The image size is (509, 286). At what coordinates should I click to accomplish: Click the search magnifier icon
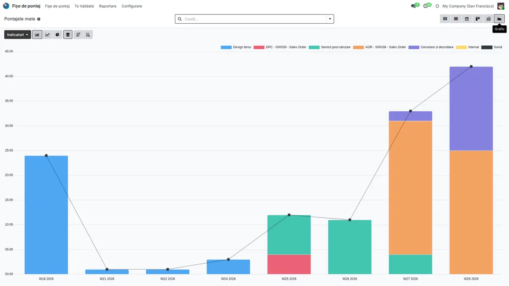tap(180, 19)
